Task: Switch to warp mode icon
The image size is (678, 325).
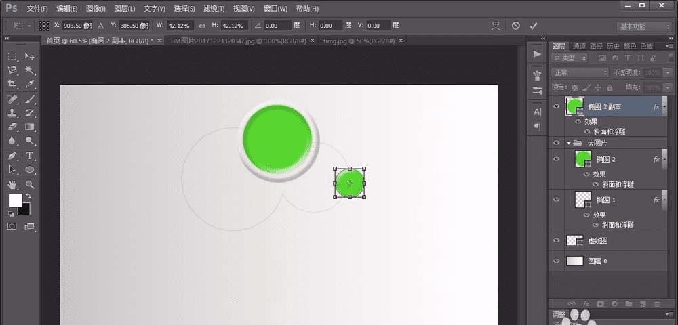Action: pos(496,26)
